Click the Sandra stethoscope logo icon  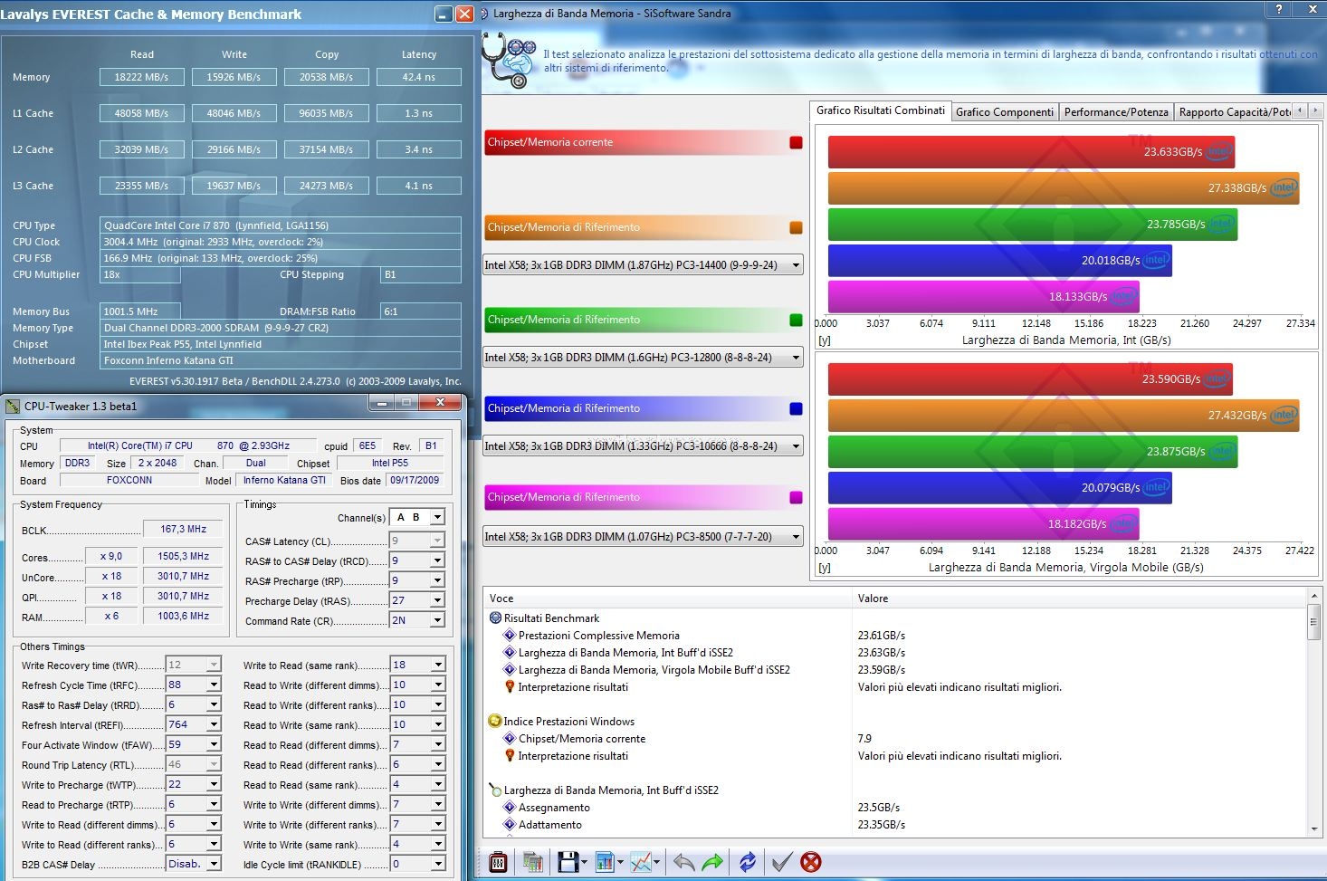508,61
